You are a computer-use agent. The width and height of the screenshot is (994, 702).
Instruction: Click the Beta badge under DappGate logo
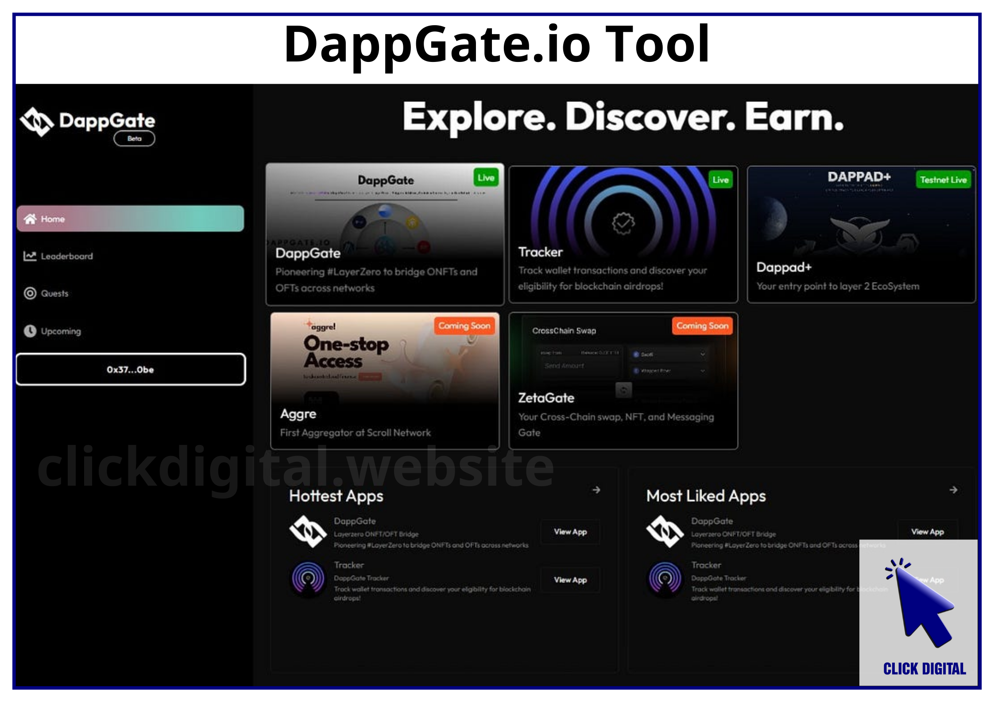coord(134,138)
